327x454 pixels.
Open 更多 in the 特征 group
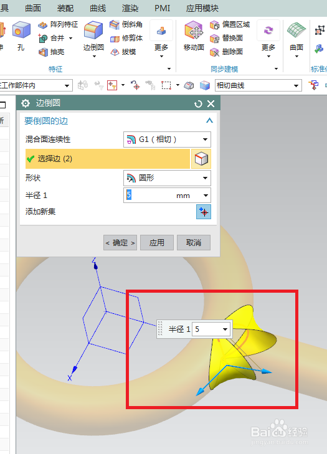(x=161, y=39)
